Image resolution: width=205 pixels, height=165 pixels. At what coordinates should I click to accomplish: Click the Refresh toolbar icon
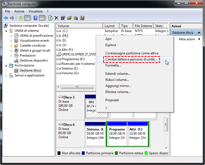coord(50,18)
